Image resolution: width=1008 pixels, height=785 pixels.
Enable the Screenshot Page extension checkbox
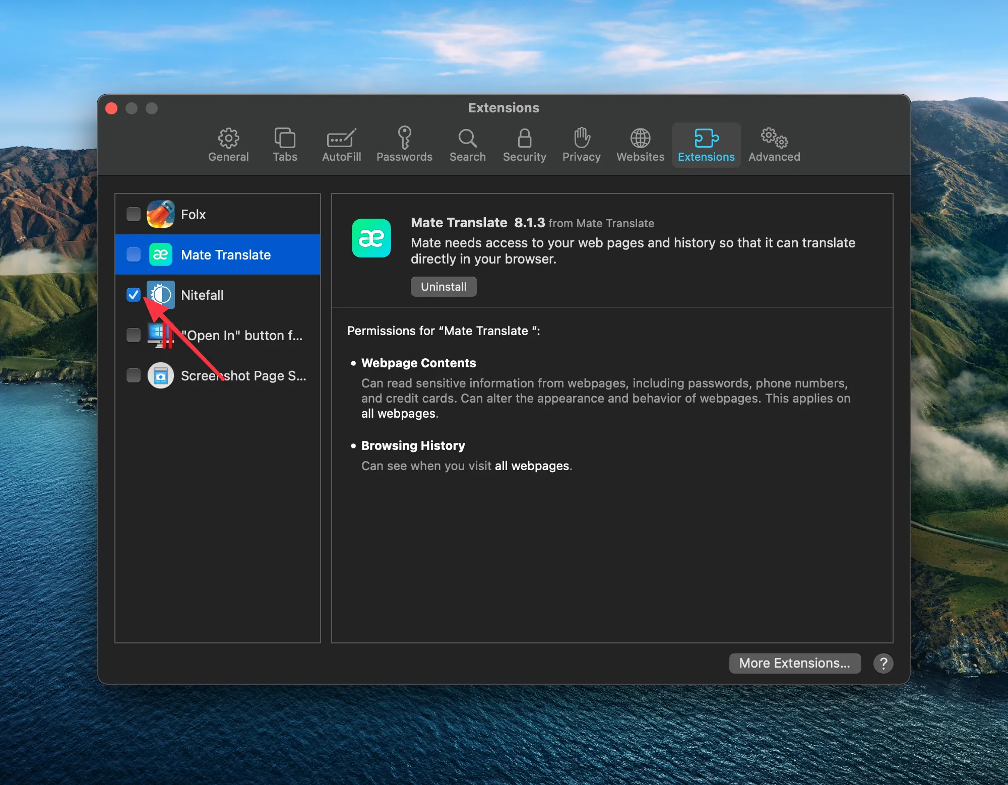(134, 375)
